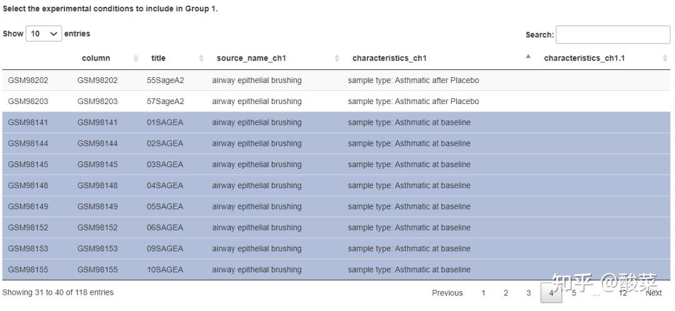Jump to page 3
The width and height of the screenshot is (675, 311).
point(528,293)
